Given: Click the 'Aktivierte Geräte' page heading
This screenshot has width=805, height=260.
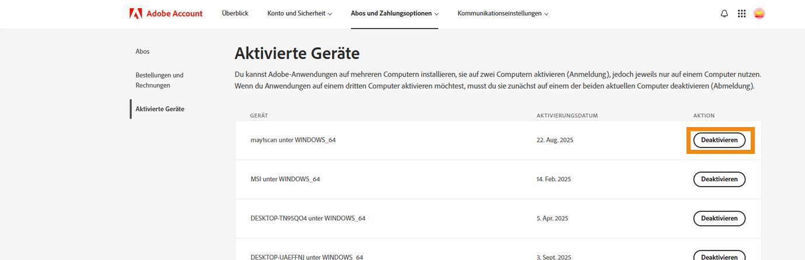Looking at the screenshot, I should coord(297,54).
